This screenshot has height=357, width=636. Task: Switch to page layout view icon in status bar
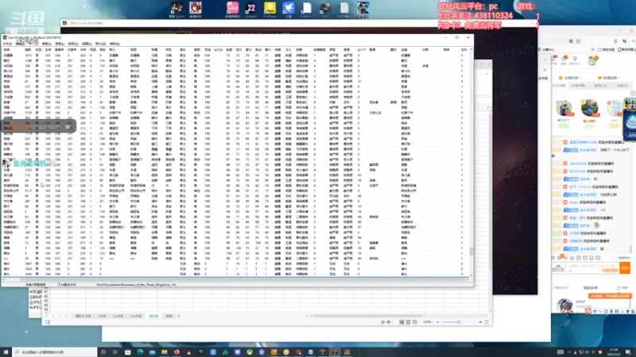tap(408, 322)
